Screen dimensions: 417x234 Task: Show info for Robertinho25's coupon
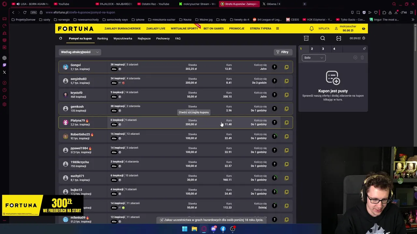coord(274,136)
